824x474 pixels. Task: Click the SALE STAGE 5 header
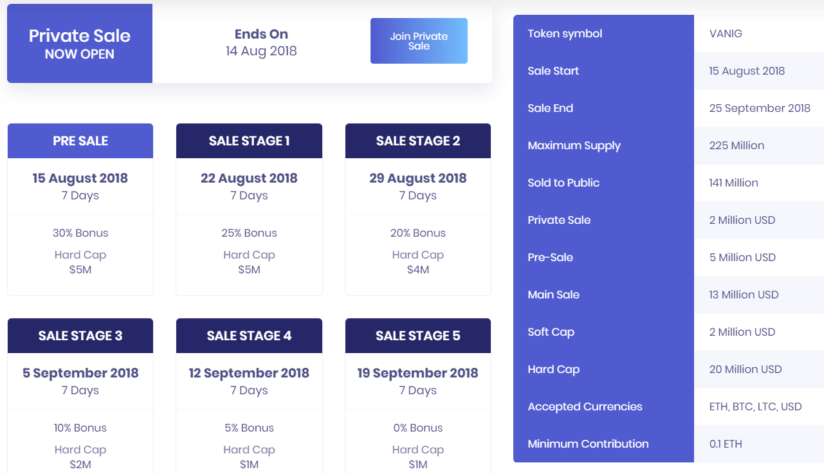coord(418,336)
